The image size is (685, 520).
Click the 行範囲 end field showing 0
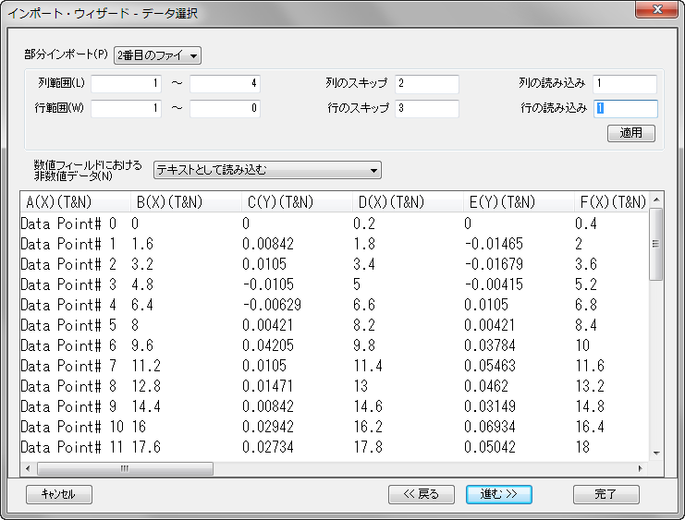coord(225,108)
